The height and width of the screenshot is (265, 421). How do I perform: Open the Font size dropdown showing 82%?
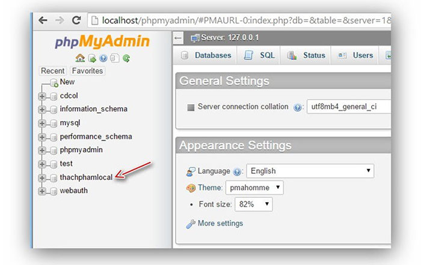(254, 204)
